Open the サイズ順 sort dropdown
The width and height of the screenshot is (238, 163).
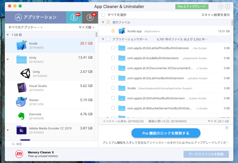pos(86,27)
